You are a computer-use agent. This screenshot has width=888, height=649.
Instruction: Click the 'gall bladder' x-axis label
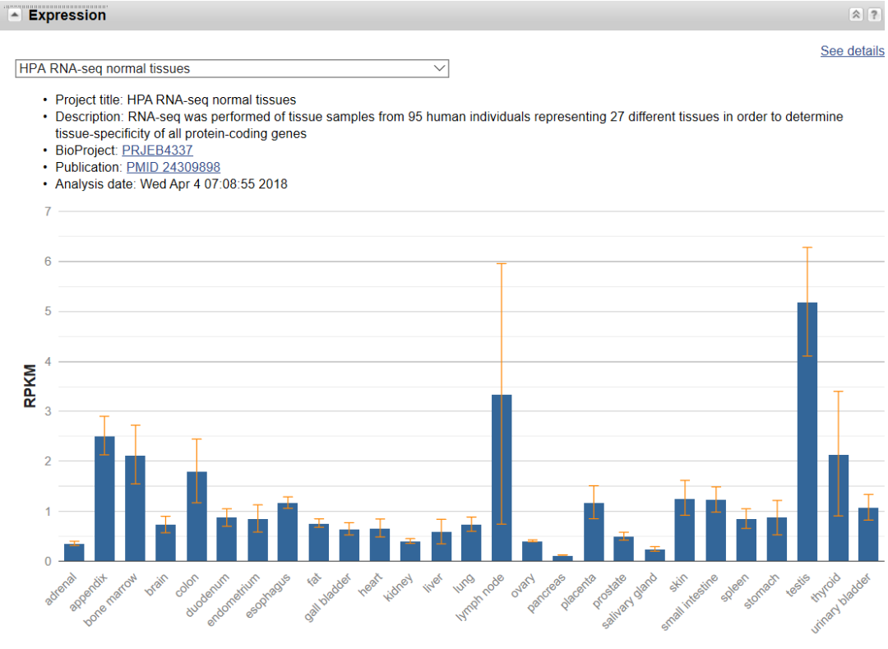click(328, 597)
